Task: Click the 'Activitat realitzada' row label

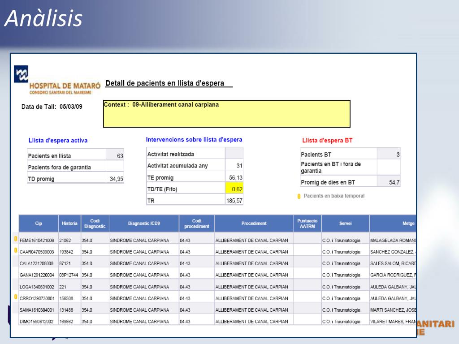Action: click(171, 154)
